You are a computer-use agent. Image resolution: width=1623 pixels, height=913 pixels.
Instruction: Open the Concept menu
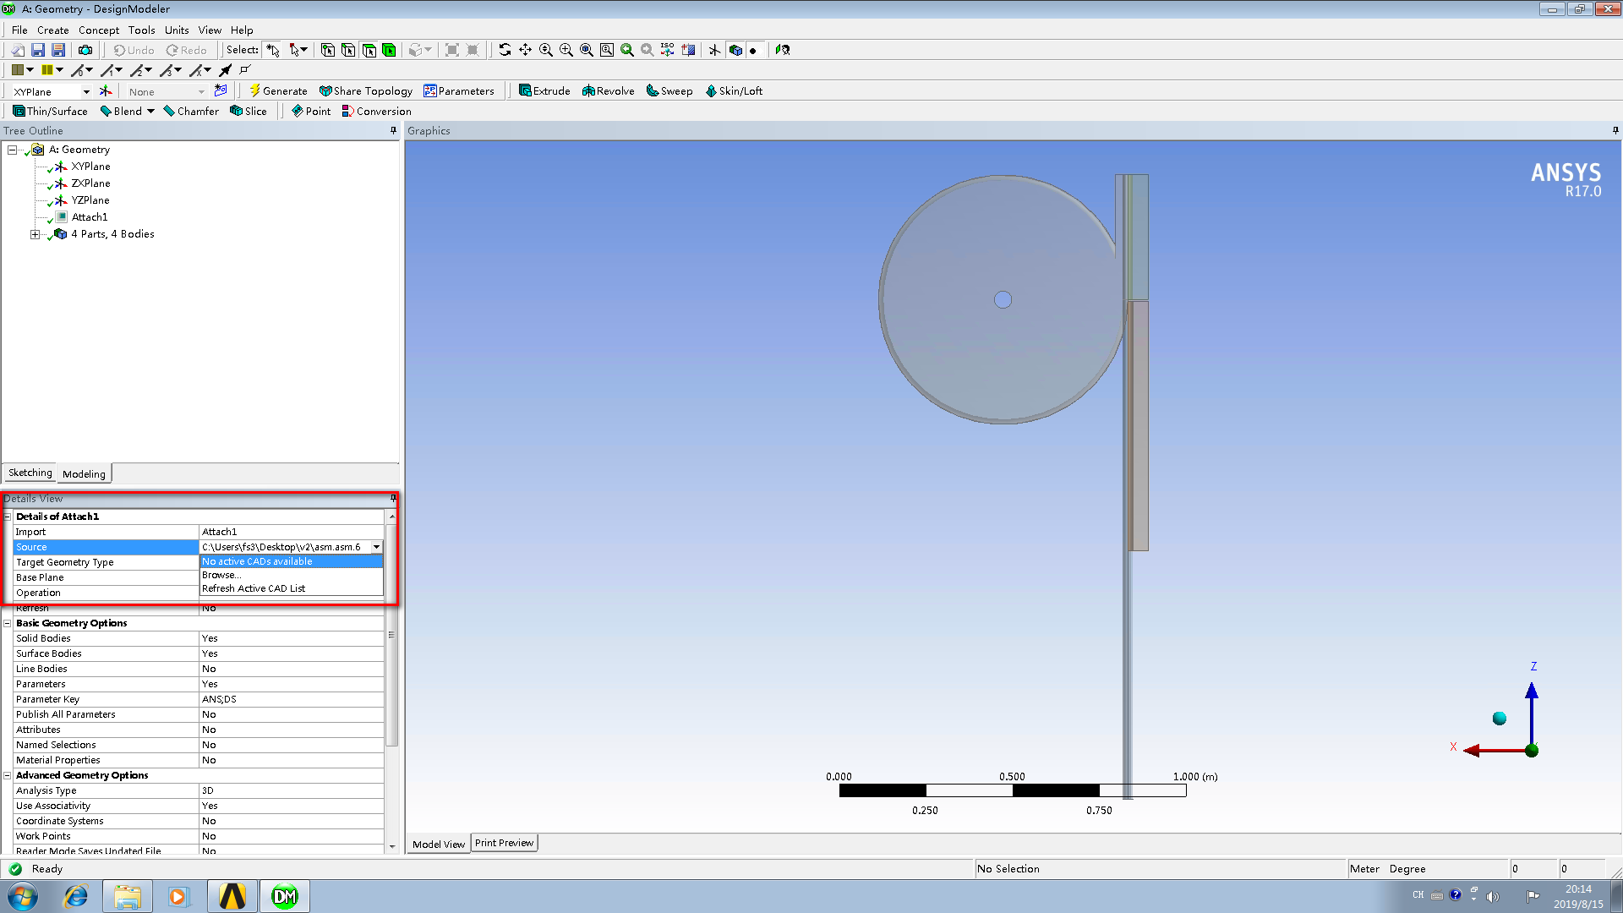(99, 30)
